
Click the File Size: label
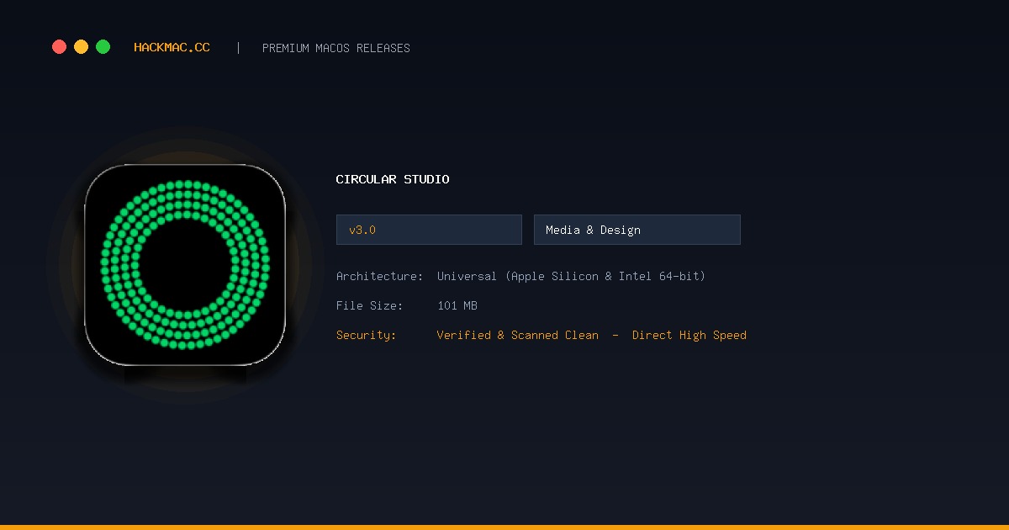click(x=370, y=305)
